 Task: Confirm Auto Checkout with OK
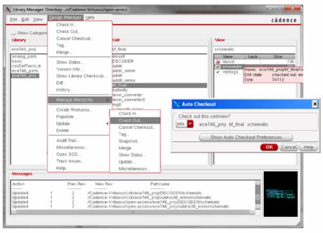(x=269, y=147)
